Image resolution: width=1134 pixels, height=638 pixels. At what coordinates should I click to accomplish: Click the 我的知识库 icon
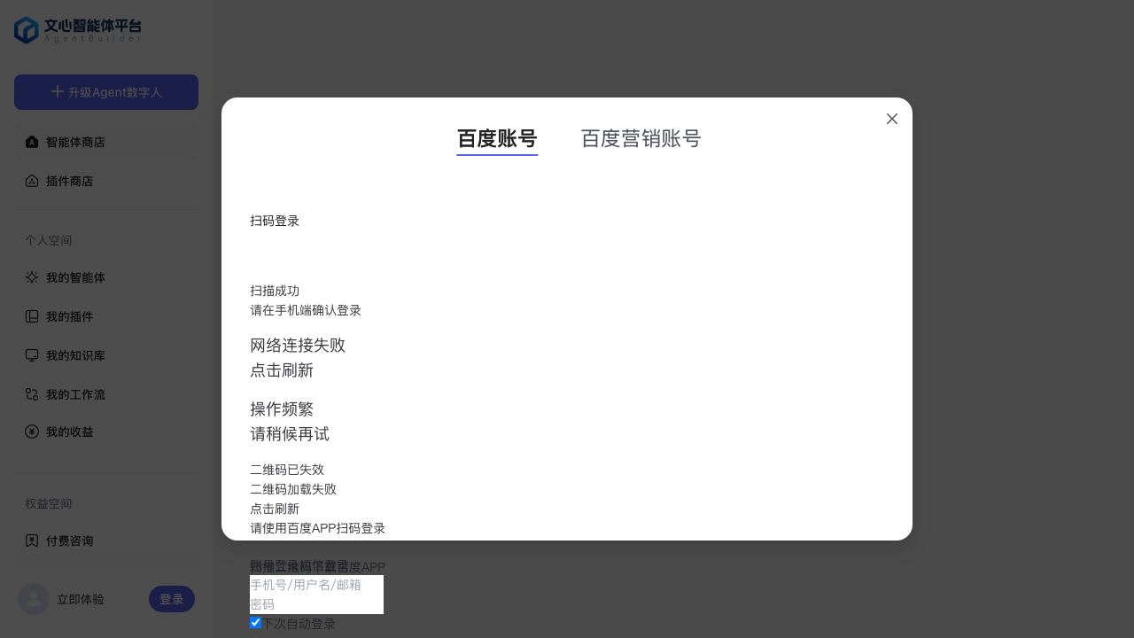32,355
